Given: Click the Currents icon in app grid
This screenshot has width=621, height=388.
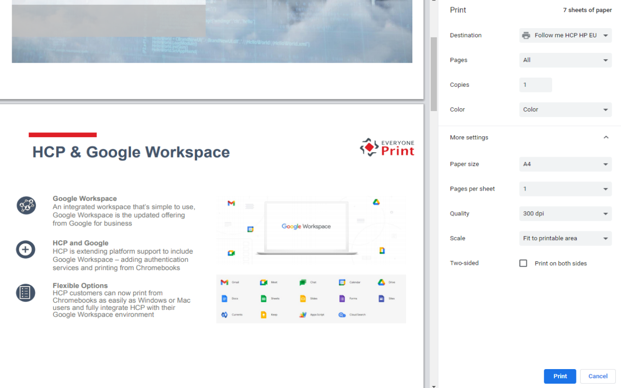Looking at the screenshot, I should [225, 315].
